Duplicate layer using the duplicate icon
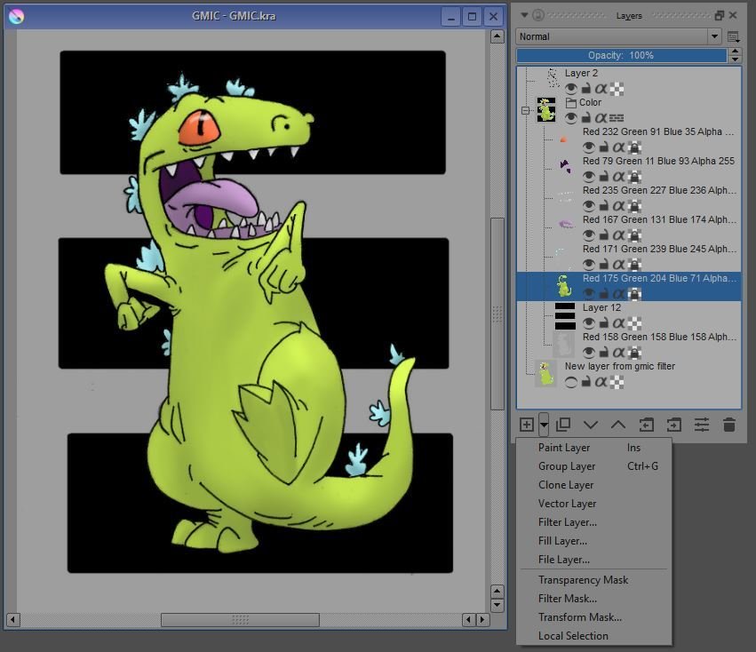The image size is (756, 652). pos(563,425)
